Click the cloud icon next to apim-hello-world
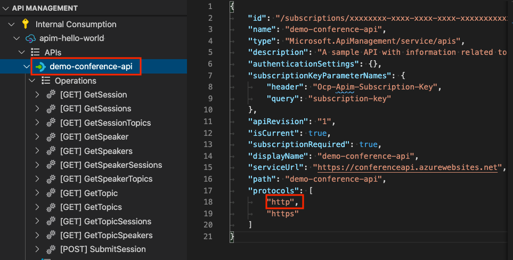The height and width of the screenshot is (260, 513). coord(31,38)
